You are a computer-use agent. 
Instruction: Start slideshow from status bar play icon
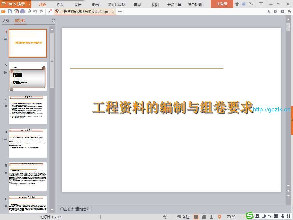[x=219, y=217]
